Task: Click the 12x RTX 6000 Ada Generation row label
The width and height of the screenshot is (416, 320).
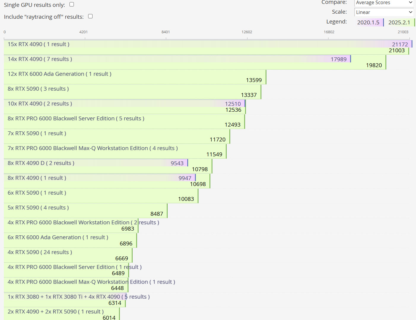Action: pyautogui.click(x=59, y=74)
